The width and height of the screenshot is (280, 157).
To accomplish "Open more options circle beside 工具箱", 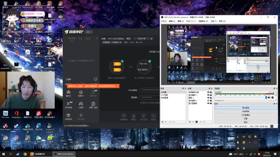I will pyautogui.click(x=96, y=79).
